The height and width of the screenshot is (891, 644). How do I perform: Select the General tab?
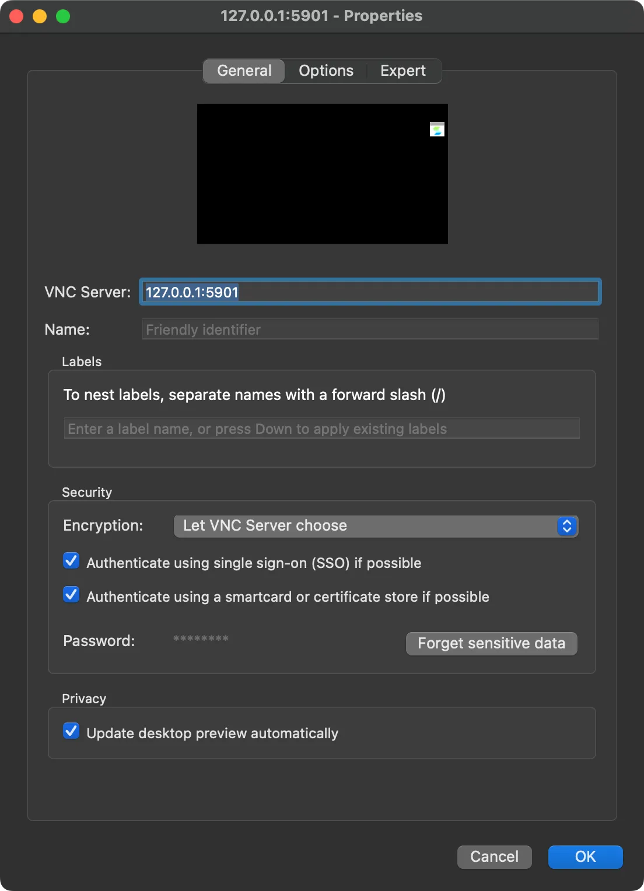tap(244, 71)
